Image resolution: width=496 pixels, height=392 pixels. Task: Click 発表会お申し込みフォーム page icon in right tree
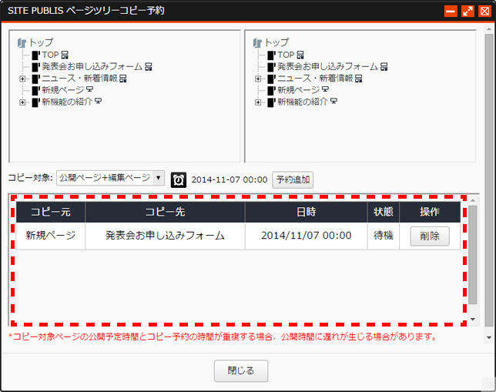click(x=271, y=67)
